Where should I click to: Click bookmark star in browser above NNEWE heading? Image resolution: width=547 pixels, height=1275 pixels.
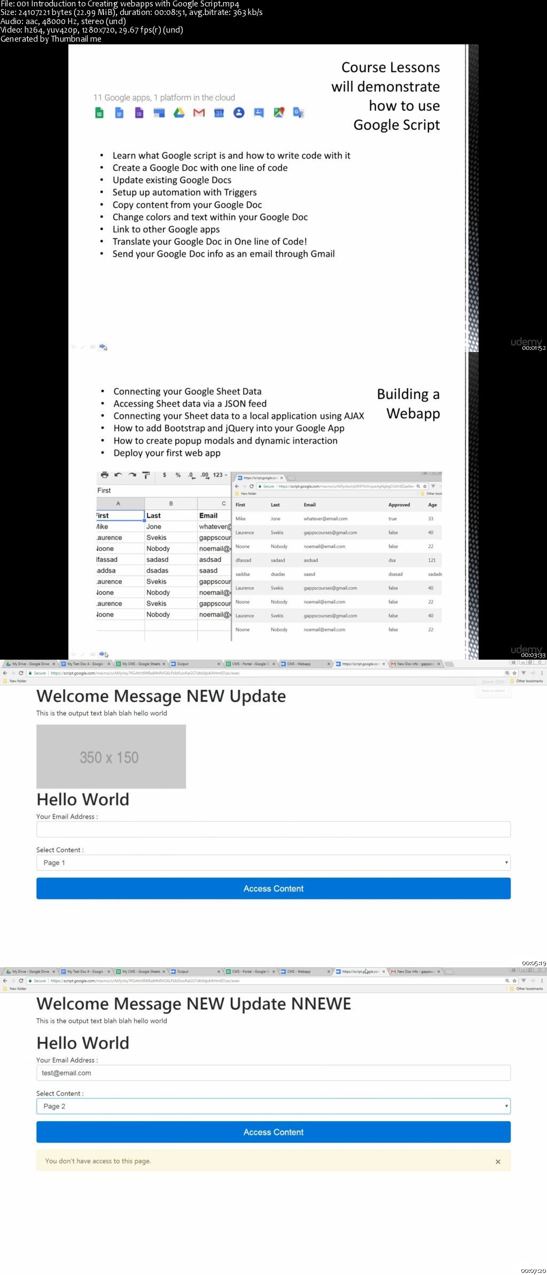click(x=514, y=981)
